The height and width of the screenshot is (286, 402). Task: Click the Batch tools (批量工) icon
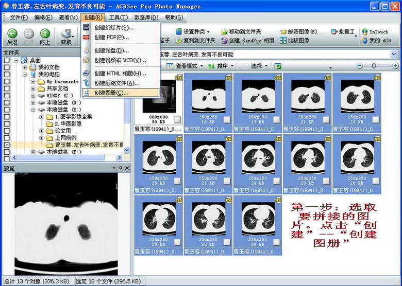click(334, 32)
